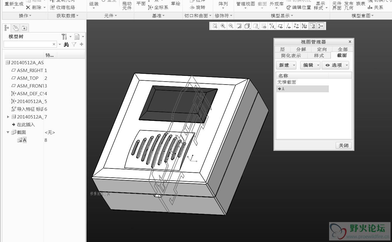Open the 简化表示 tab in View Manager

click(x=291, y=55)
